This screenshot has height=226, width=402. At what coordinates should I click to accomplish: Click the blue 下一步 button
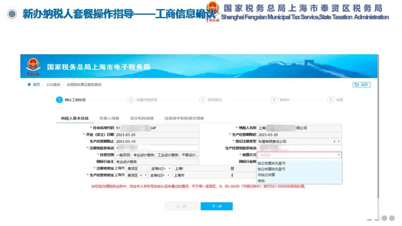[x=217, y=206]
